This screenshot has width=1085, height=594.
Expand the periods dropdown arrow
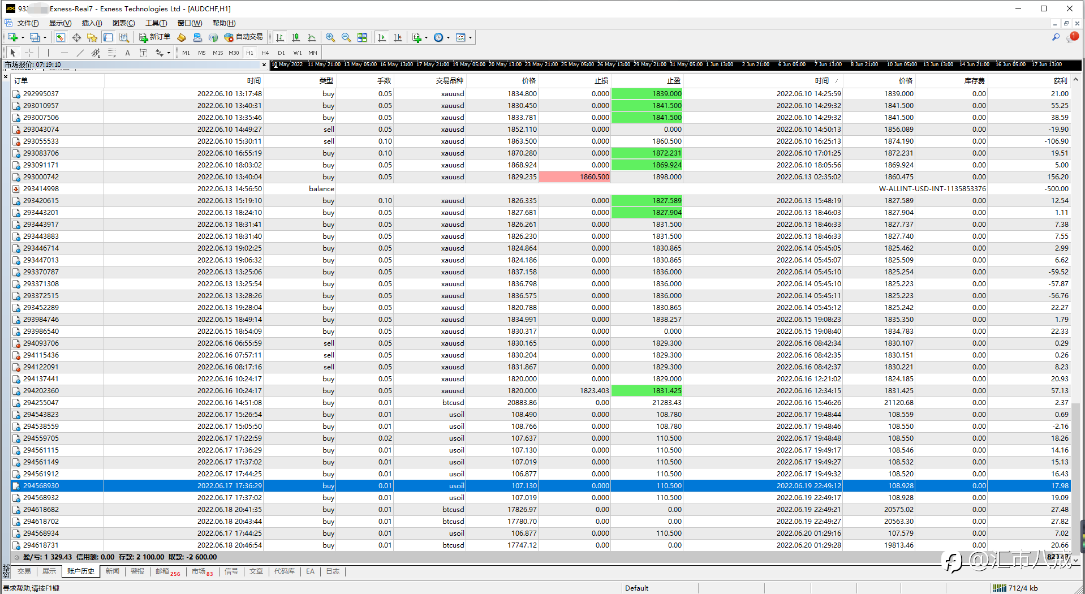click(x=448, y=38)
